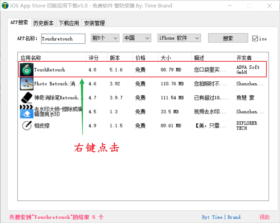Image resolution: width=280 pixels, height=223 pixels.
Task: Click the 捐助 donate link
Action: click(x=264, y=217)
